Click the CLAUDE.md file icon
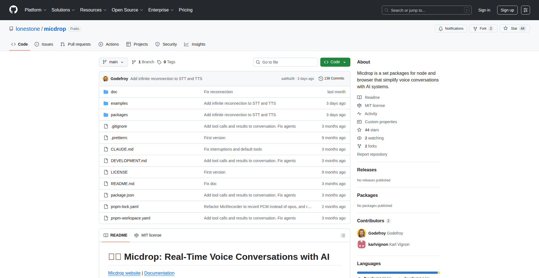The image size is (539, 278). [x=106, y=149]
